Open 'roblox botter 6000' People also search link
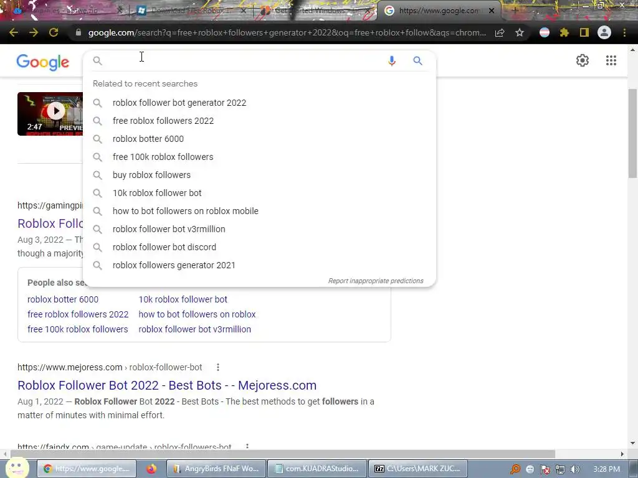 [63, 299]
